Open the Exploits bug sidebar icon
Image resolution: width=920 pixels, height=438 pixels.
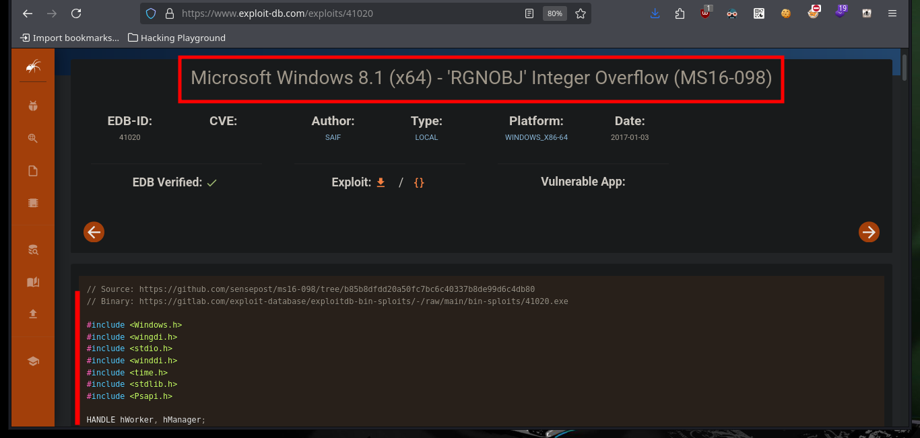click(33, 106)
